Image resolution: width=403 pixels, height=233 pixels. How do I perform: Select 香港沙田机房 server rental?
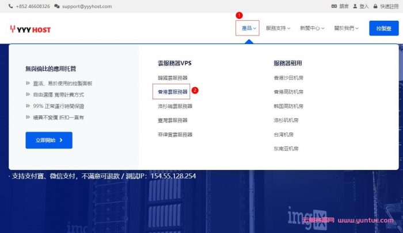tap(288, 77)
